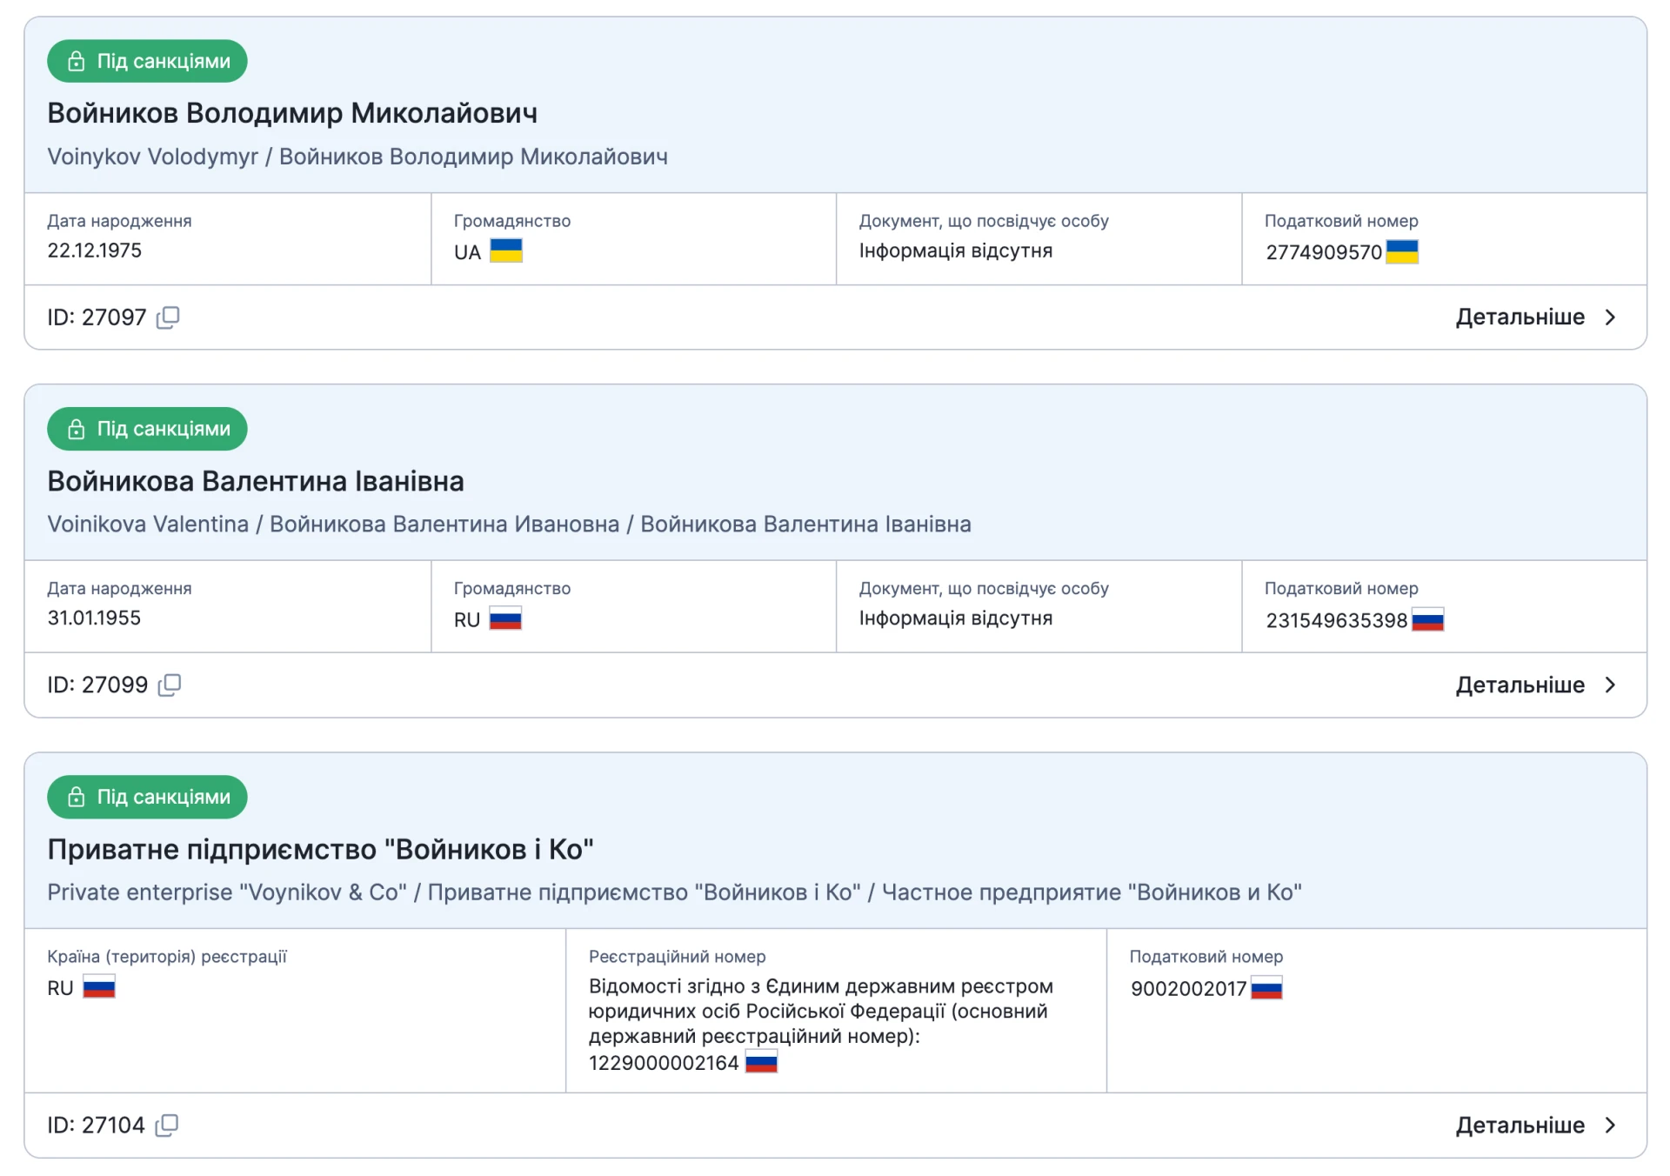The width and height of the screenshot is (1670, 1176).
Task: Click the Ukrainian flag beside citizenship UA
Action: coord(505,251)
